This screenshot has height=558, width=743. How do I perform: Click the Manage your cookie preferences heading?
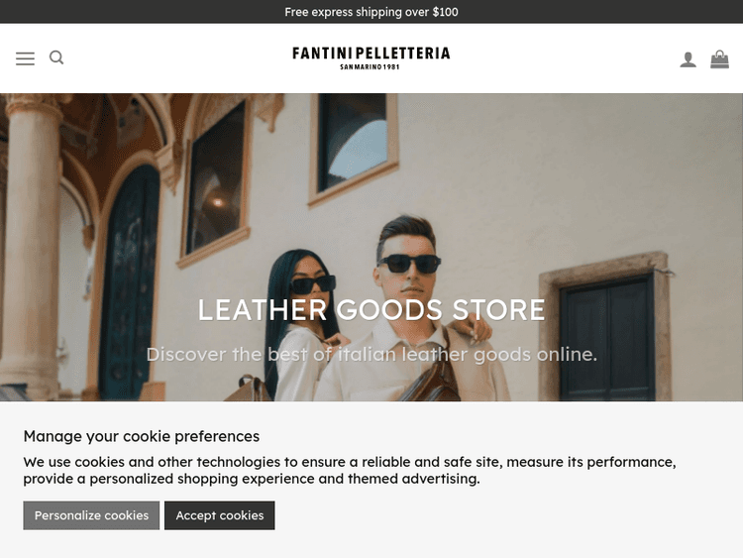pos(142,436)
